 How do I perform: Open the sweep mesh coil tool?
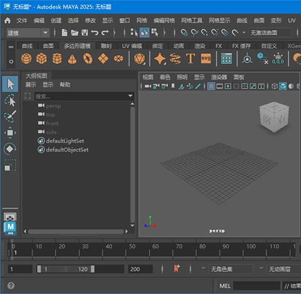175,58
